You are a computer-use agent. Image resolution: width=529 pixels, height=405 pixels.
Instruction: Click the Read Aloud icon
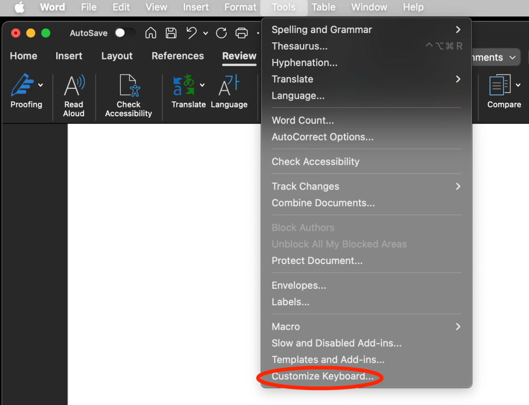click(74, 86)
